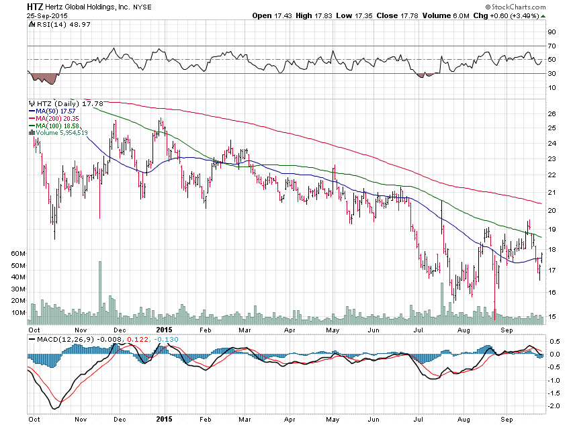Click the 0.5 MACD axis label
This screenshot has height=425, width=571.
coord(555,341)
